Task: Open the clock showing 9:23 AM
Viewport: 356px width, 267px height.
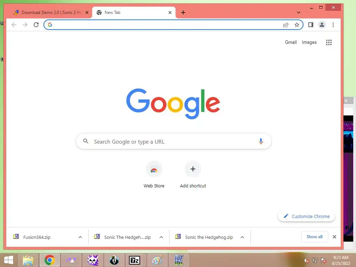Action: click(x=341, y=260)
